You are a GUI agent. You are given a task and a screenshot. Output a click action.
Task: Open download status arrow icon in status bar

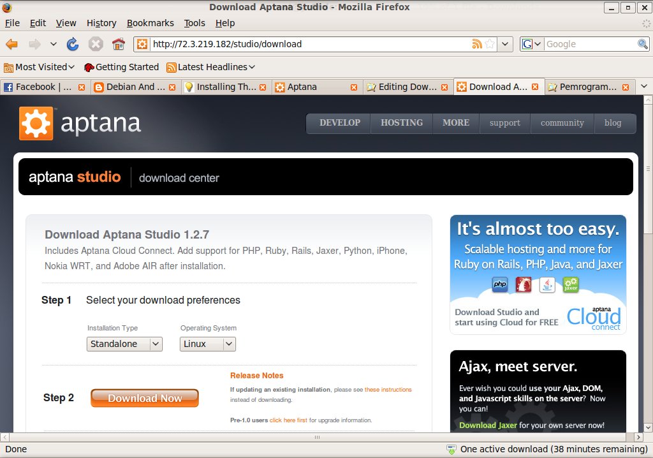click(451, 449)
